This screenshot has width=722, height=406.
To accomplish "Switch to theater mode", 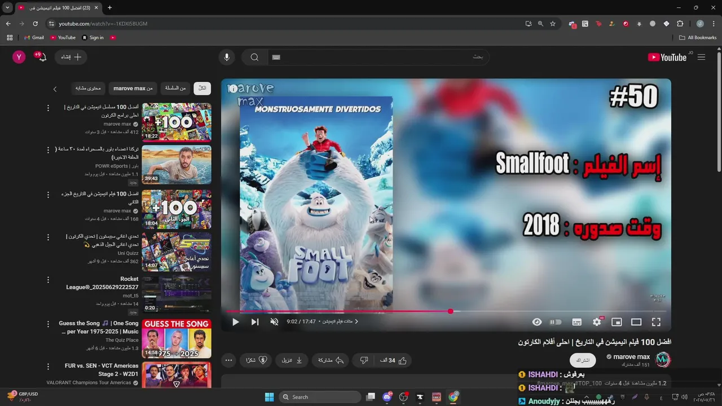I will 636,322.
